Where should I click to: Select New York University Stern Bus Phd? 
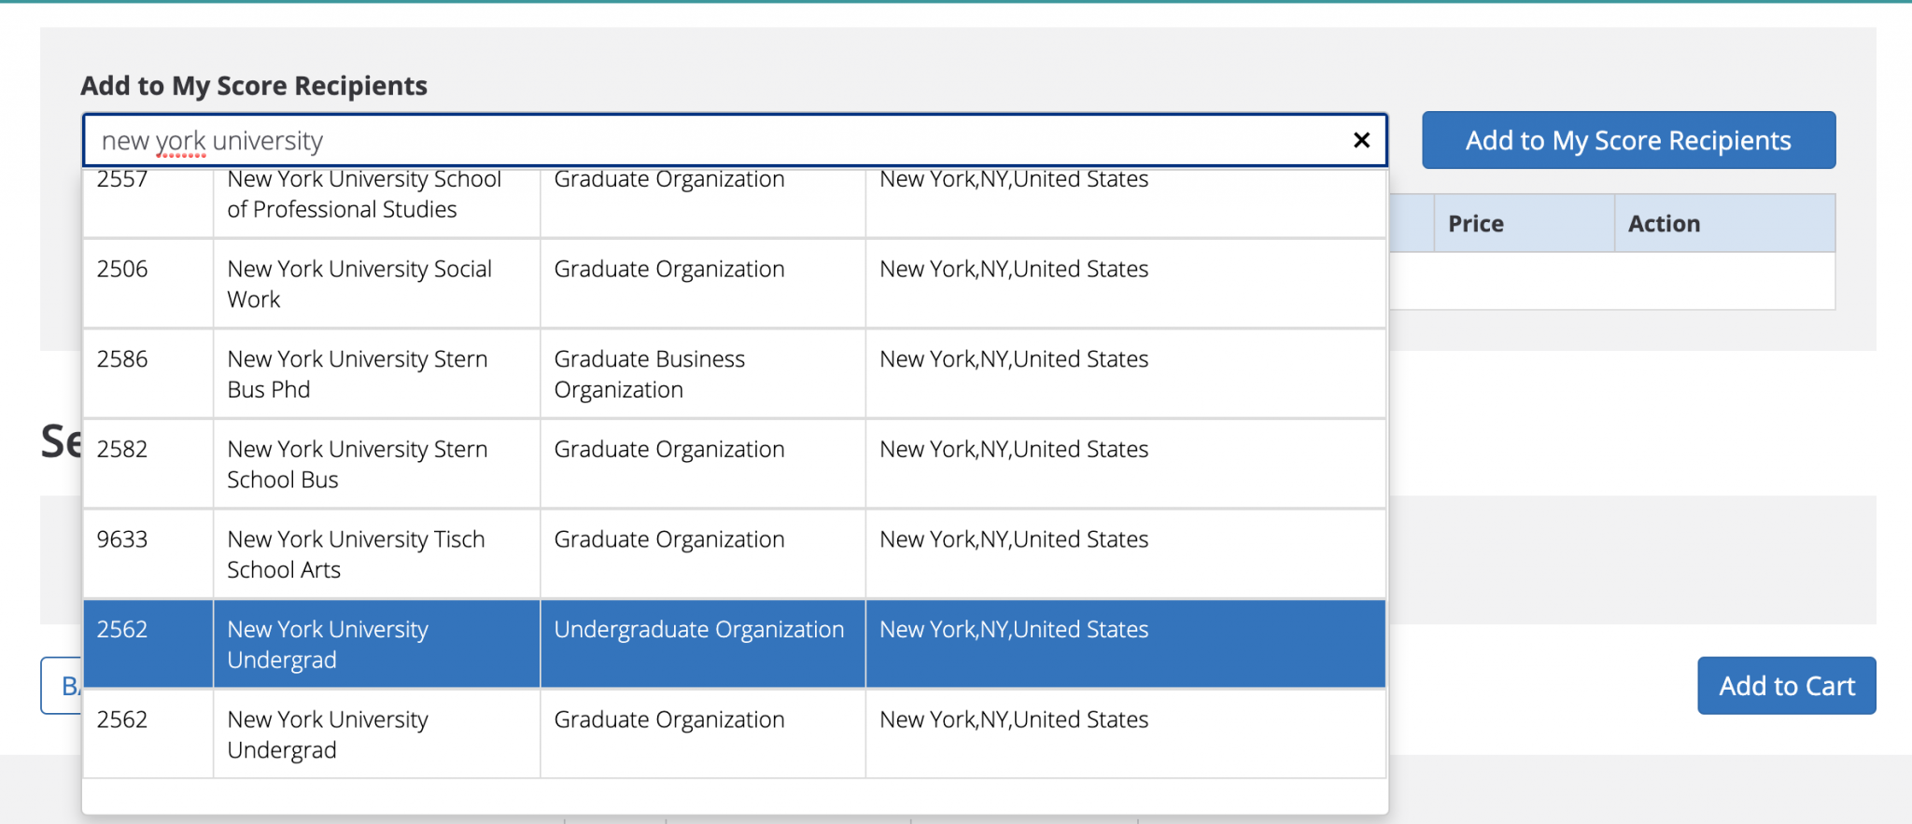pos(358,374)
